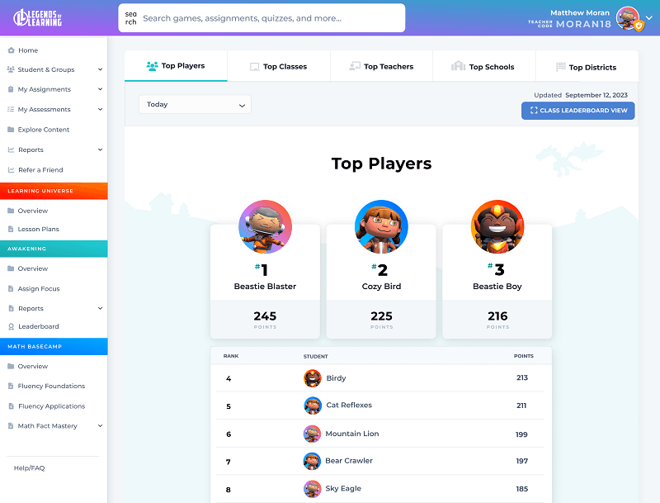This screenshot has width=660, height=503.
Task: Click Birdy's avatar in rank 4 row
Action: (313, 378)
